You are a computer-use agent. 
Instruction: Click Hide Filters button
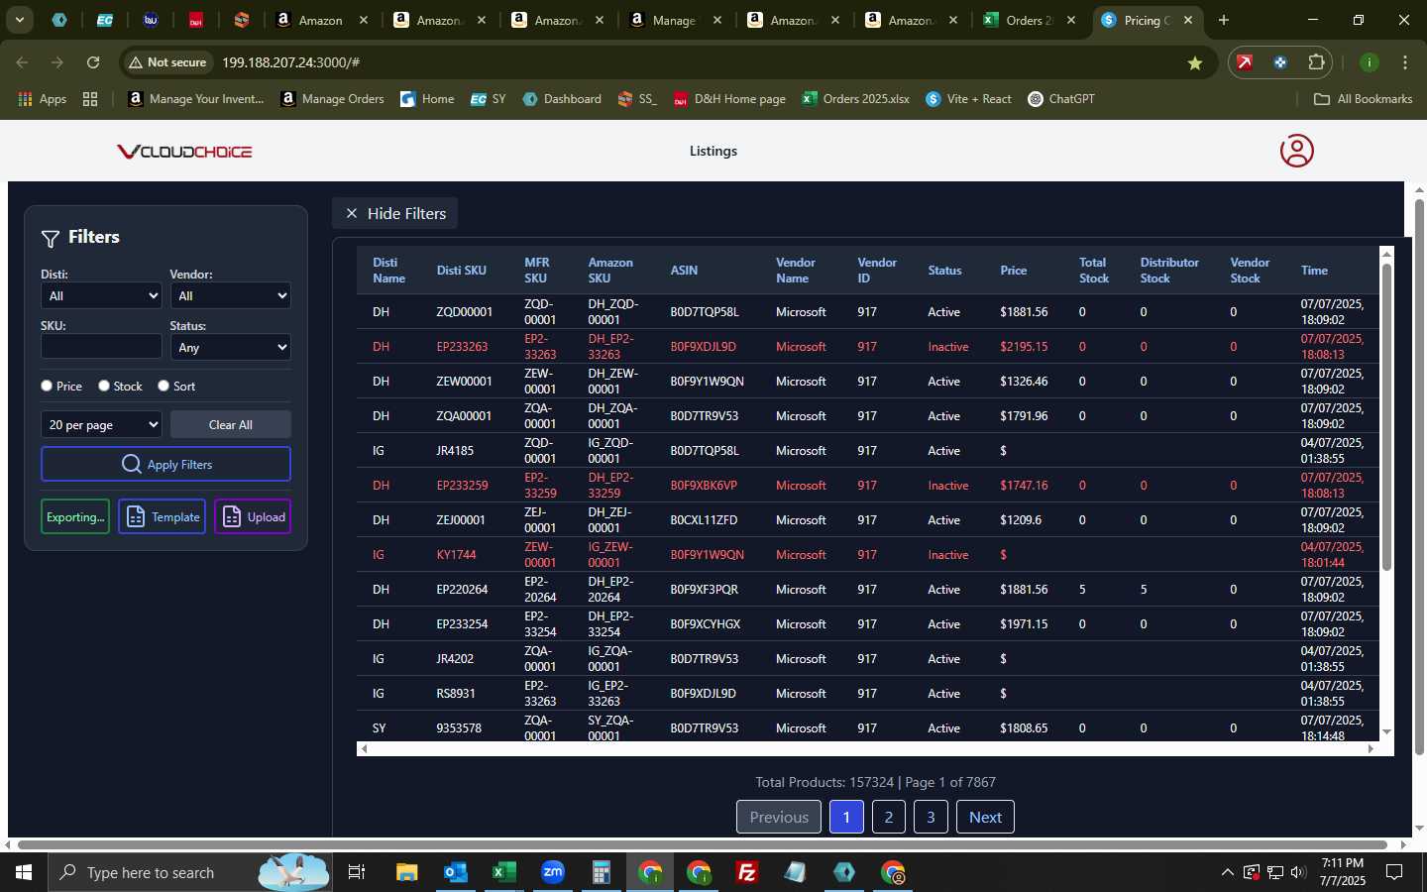395,213
